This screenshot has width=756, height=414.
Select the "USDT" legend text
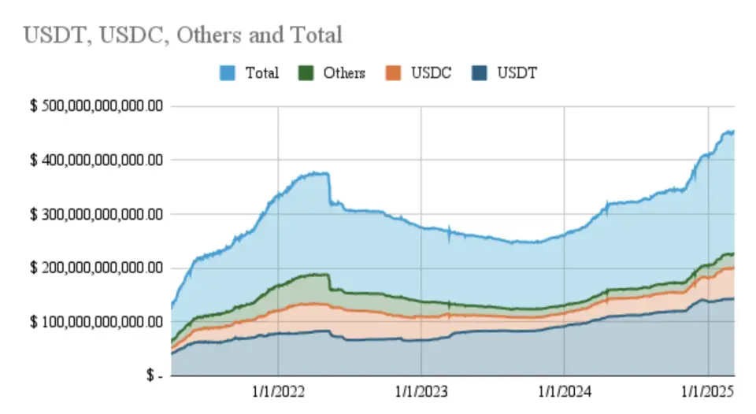[517, 73]
